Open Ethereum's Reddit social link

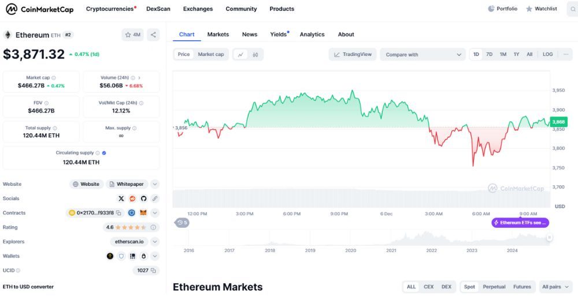(132, 198)
